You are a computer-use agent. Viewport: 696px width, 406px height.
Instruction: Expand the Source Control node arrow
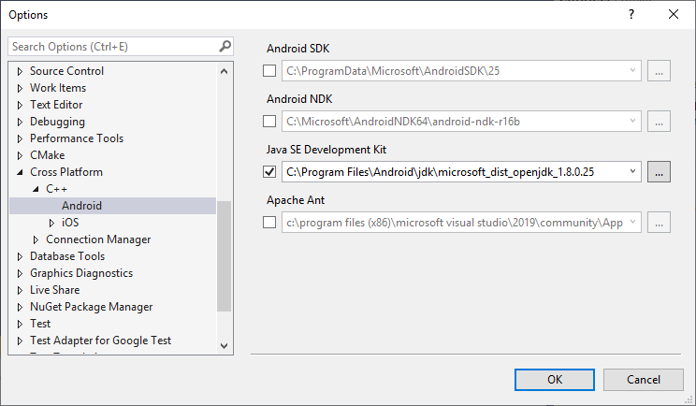(21, 71)
